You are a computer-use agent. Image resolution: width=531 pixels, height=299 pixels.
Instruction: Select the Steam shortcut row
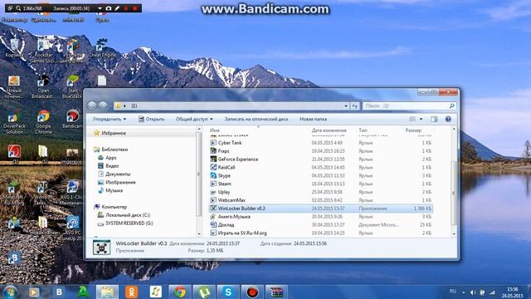click(320, 184)
